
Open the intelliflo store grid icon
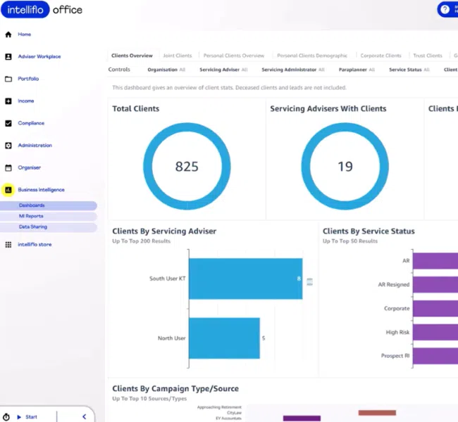(x=8, y=245)
